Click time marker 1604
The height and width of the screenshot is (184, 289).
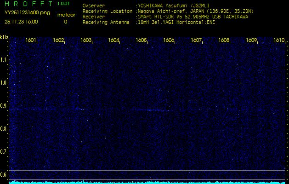coord(113,40)
